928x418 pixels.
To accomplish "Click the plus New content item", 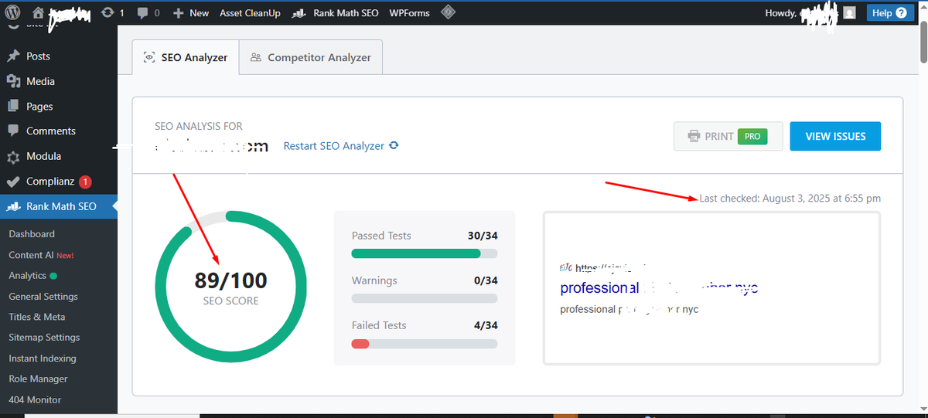I will tap(191, 13).
